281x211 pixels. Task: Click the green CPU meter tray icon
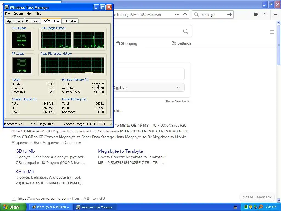point(246,207)
